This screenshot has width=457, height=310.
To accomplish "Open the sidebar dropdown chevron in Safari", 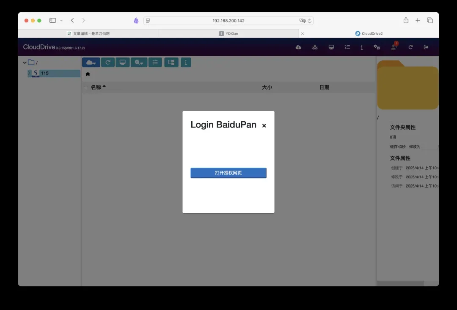I will (x=61, y=20).
